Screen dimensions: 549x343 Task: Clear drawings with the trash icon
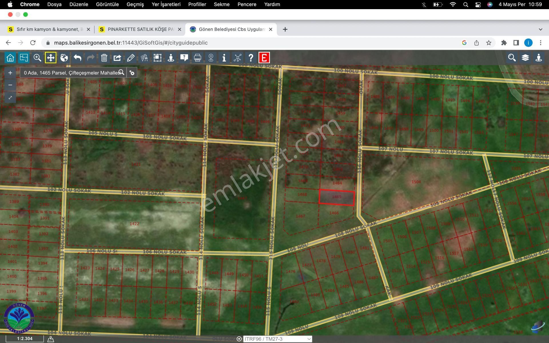coord(104,58)
